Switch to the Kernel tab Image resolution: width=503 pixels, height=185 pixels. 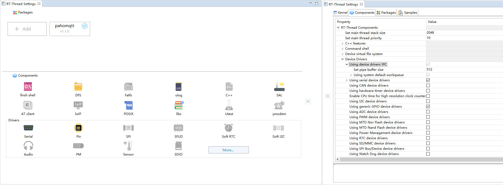click(341, 12)
